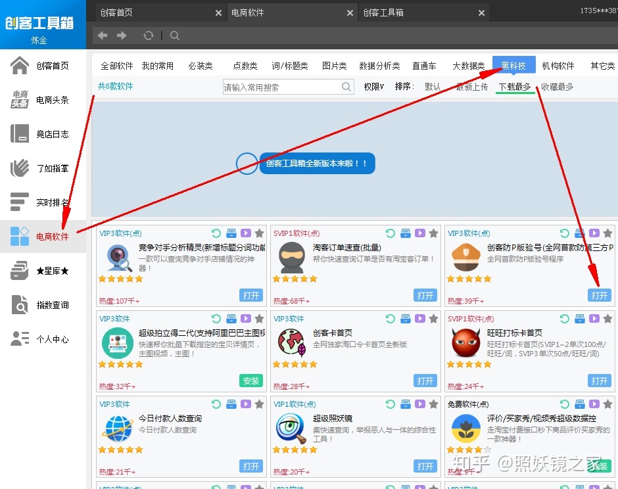Favorite 竞争对手分析精灵 with its star icon
Screen dimensions: 618x489
coord(259,233)
